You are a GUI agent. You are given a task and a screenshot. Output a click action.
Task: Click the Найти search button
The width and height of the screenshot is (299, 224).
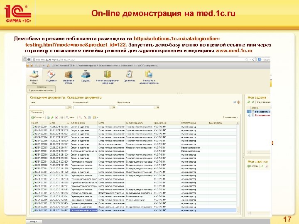70,117
